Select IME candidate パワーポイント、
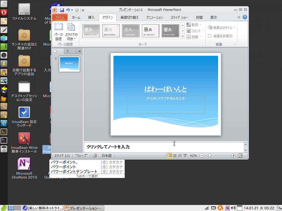 pyautogui.click(x=87, y=162)
